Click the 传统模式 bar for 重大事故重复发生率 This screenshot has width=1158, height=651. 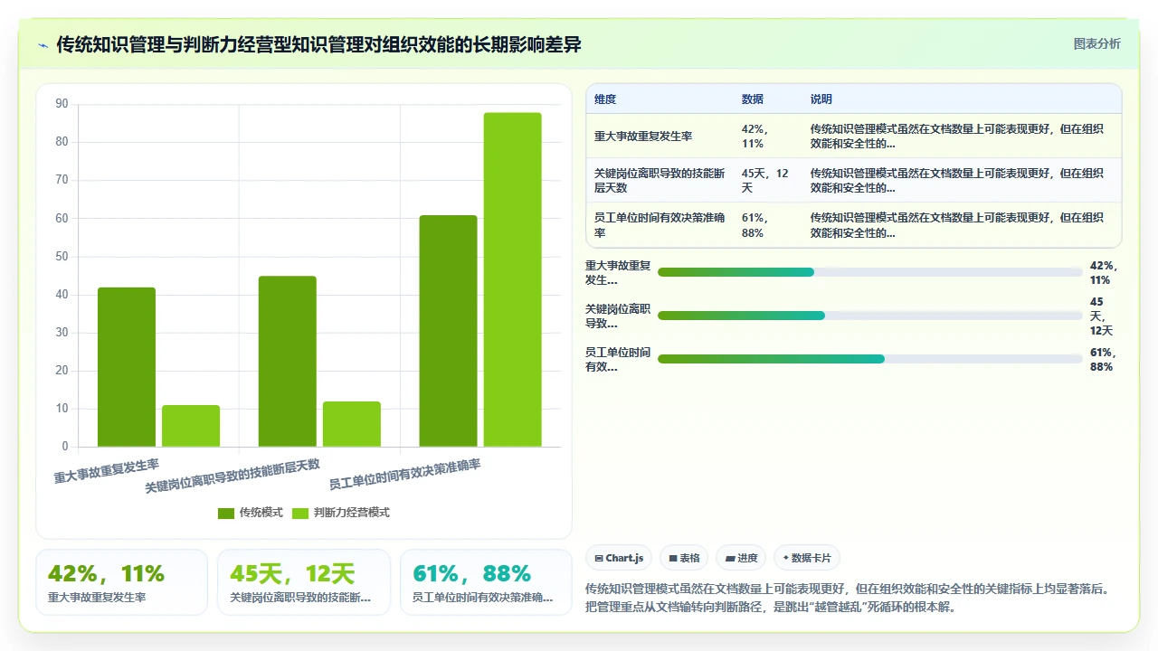tap(127, 367)
